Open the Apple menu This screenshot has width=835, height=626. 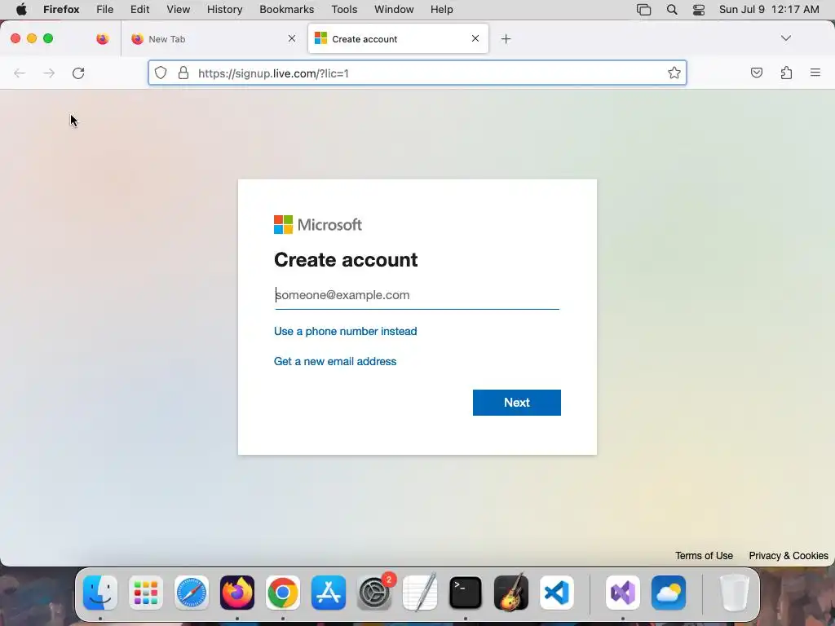[21, 10]
